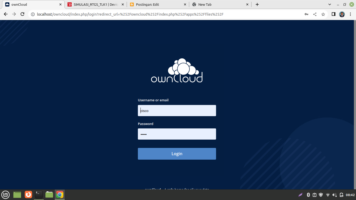This screenshot has width=356, height=200.
Task: Bookmark this page with the star icon
Action: (323, 14)
